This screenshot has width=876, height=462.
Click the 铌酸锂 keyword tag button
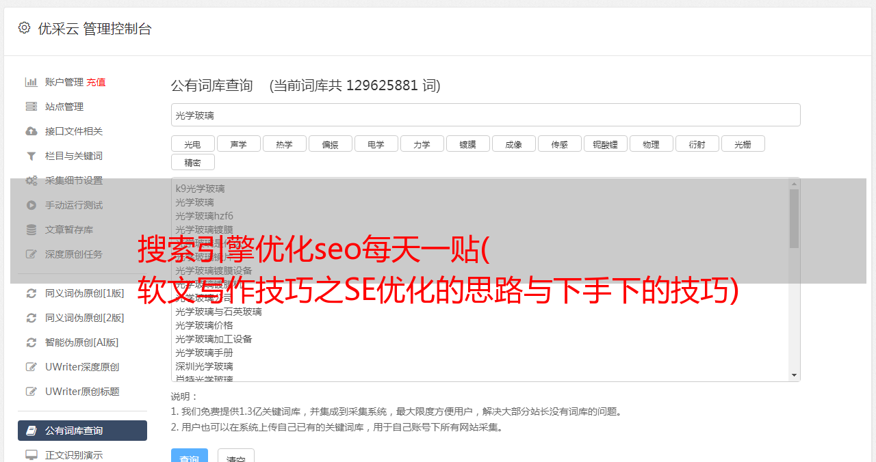(x=605, y=144)
